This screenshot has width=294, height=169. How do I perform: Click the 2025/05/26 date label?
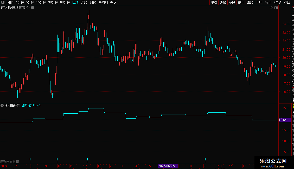[168, 166]
